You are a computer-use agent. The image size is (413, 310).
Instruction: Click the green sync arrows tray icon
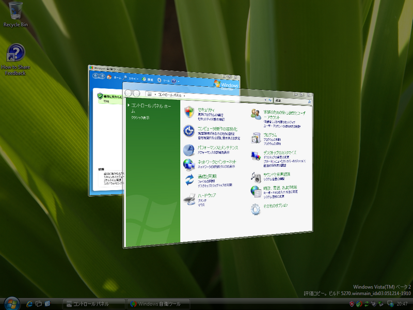(x=367, y=304)
